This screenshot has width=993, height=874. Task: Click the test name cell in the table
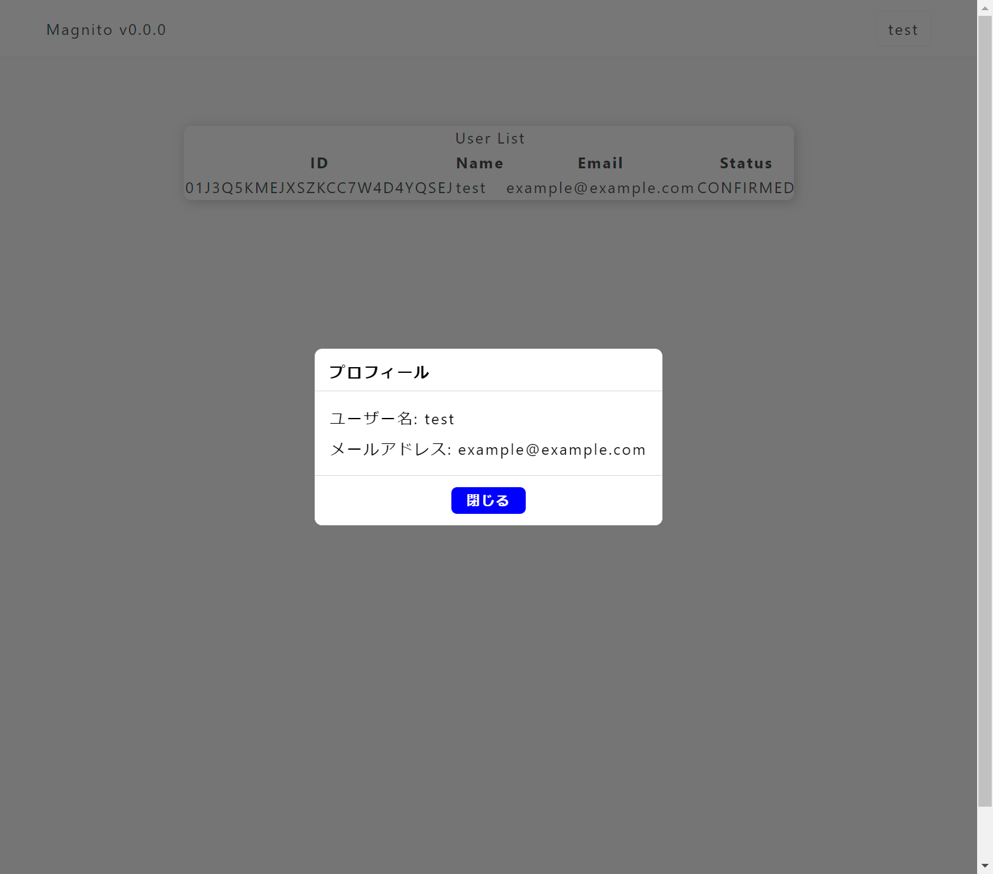(470, 188)
